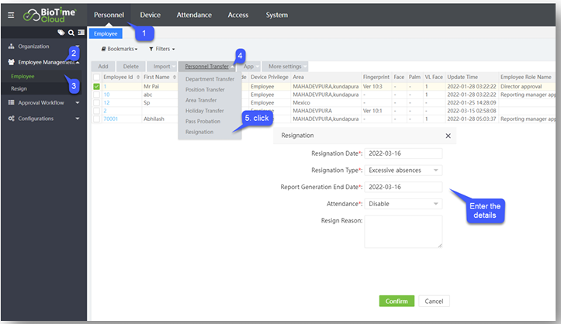Viewport: 561px width, 324px height.
Task: Click the Configurations gears icon in sidebar
Action: pos(12,119)
